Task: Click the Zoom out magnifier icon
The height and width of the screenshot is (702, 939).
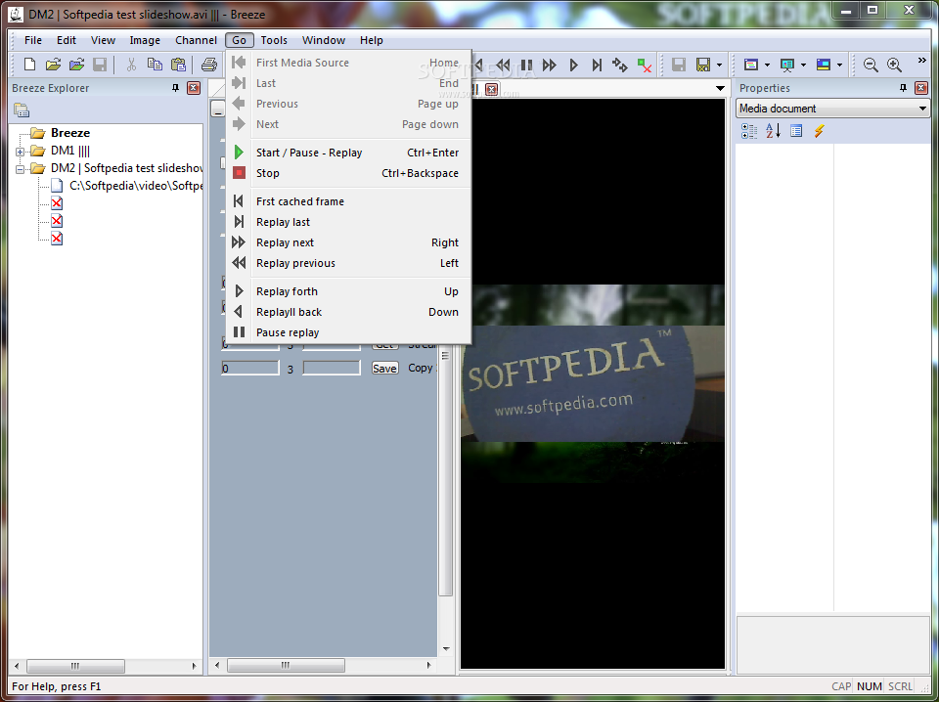Action: point(871,65)
